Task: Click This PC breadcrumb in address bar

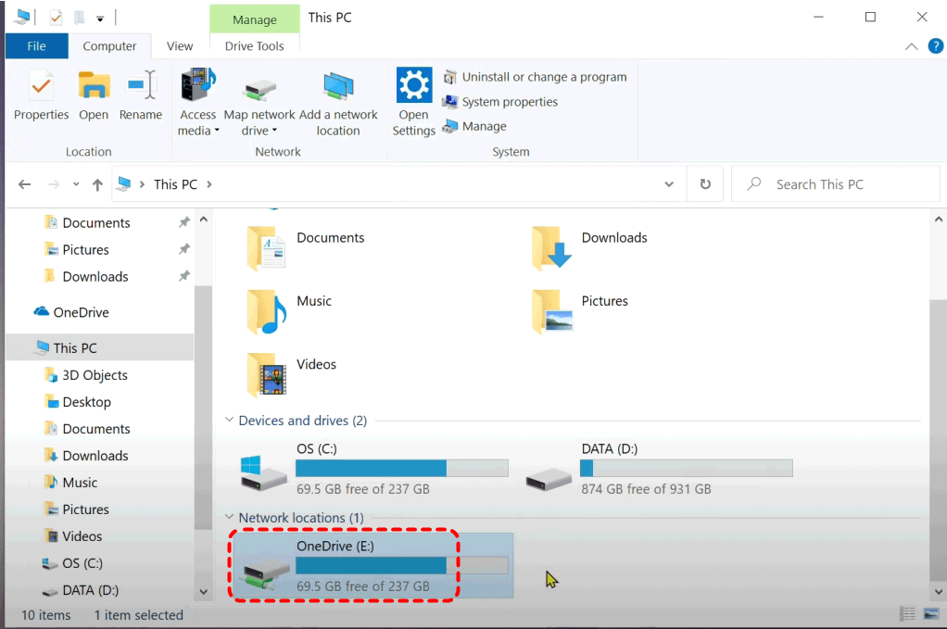Action: click(175, 184)
